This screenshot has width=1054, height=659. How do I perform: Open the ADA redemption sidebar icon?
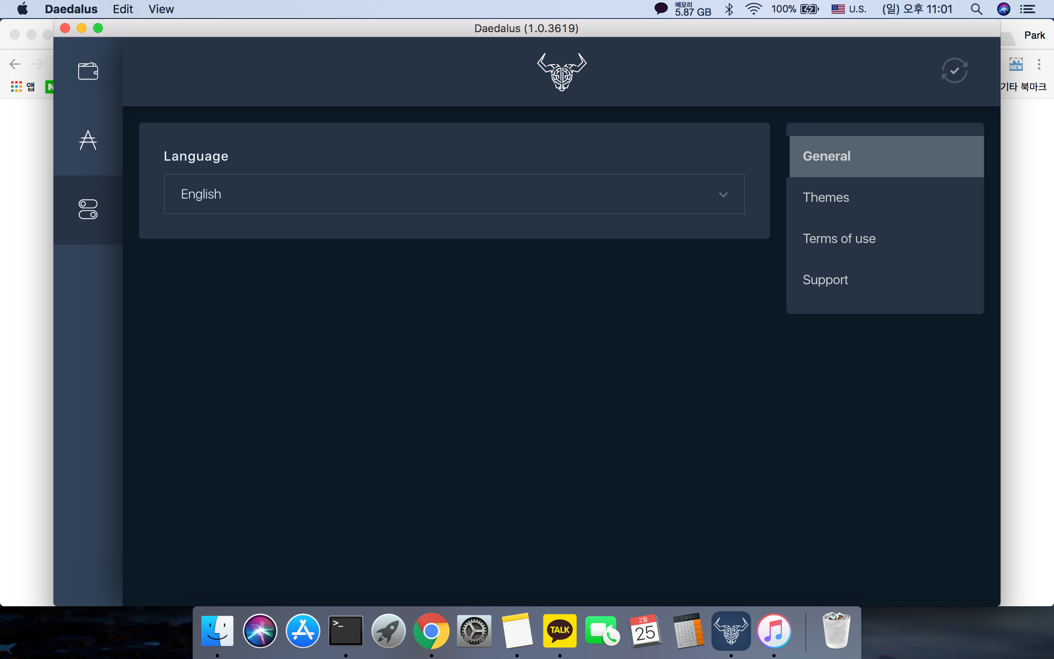(x=88, y=140)
